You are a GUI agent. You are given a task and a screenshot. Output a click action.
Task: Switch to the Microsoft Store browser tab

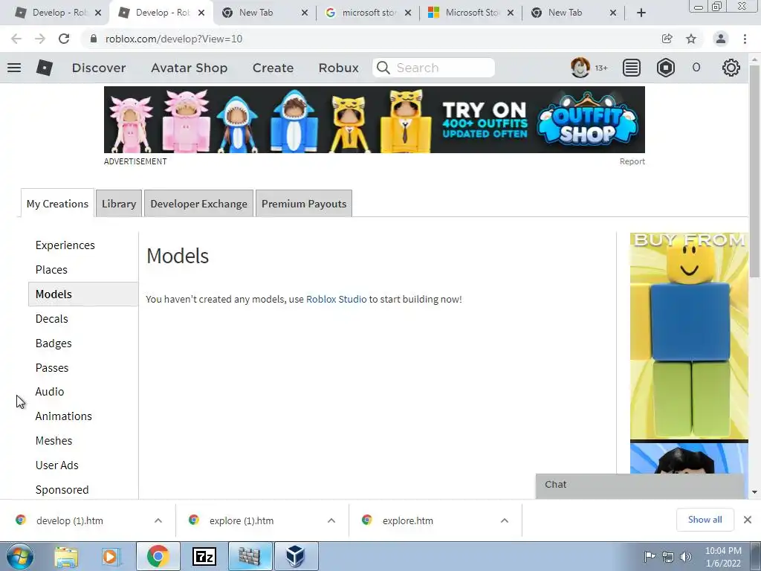coord(470,13)
